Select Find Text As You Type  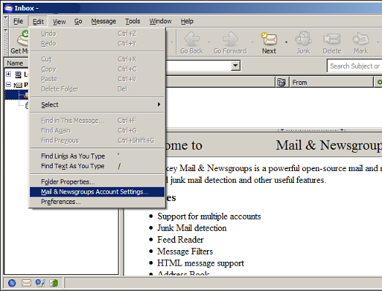97,166
